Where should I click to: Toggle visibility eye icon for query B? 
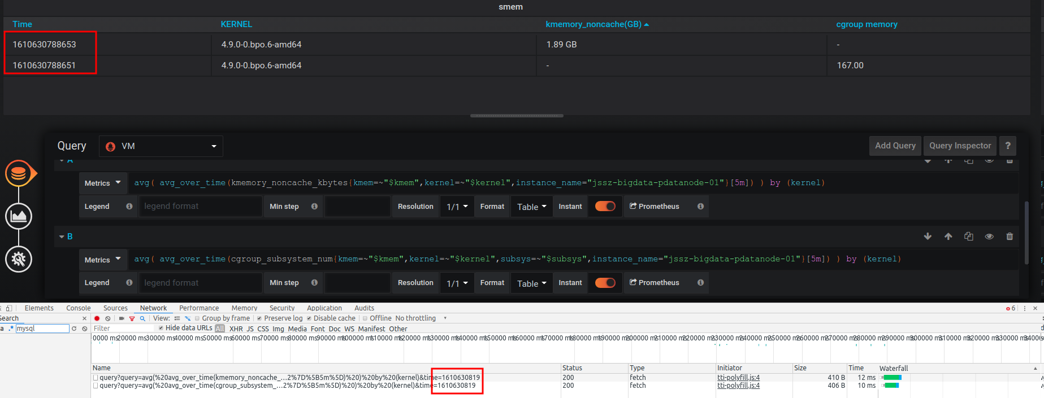[x=989, y=237]
